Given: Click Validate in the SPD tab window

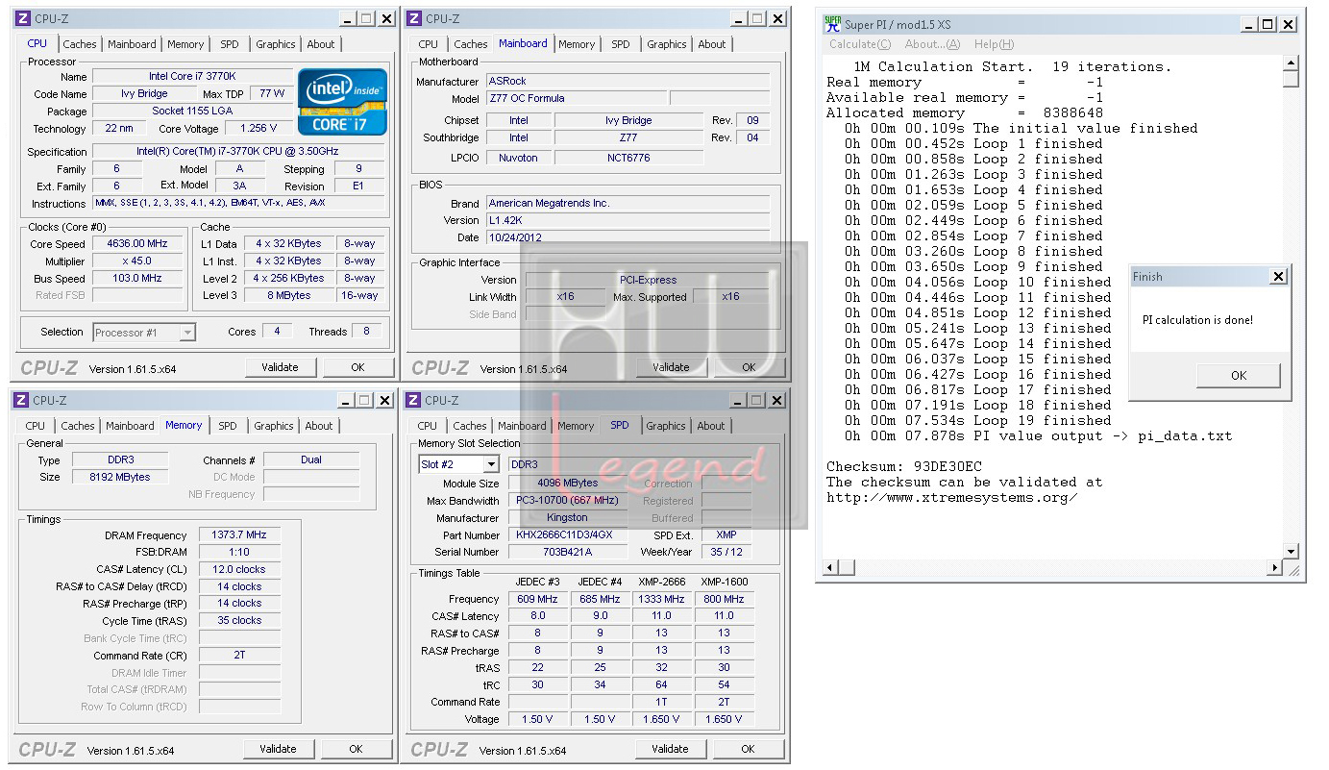Looking at the screenshot, I should pyautogui.click(x=670, y=749).
